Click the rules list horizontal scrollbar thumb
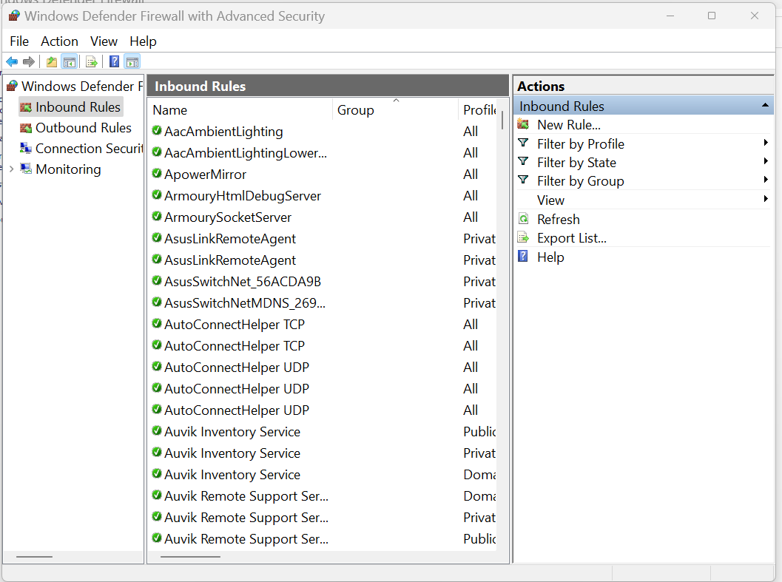This screenshot has width=782, height=582. coord(190,557)
